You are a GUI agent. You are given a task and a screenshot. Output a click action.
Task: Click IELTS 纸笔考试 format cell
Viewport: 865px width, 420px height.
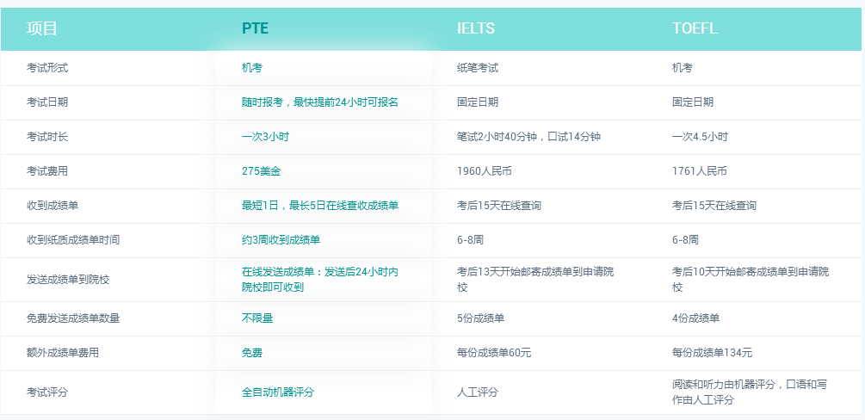click(x=478, y=67)
